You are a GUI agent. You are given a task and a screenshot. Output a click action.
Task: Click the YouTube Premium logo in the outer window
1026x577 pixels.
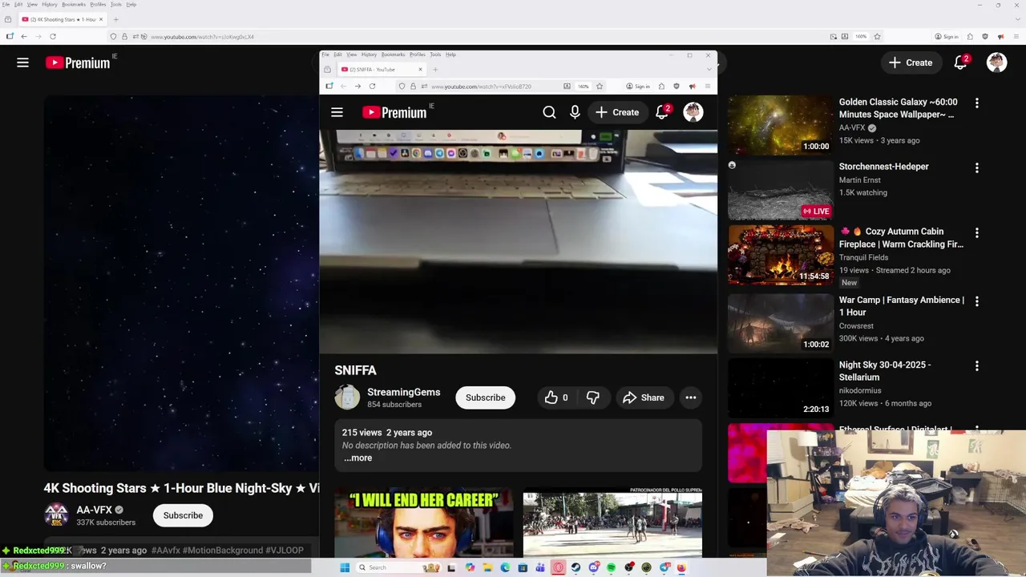pos(78,63)
